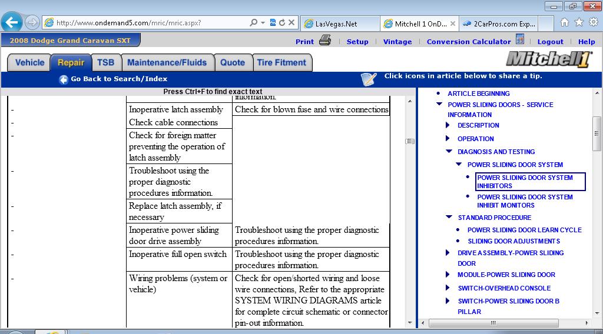Expand DRIVE ASSEMBLY-POWER SLIDING DOOR arrow
The image size is (603, 334).
coord(448,252)
